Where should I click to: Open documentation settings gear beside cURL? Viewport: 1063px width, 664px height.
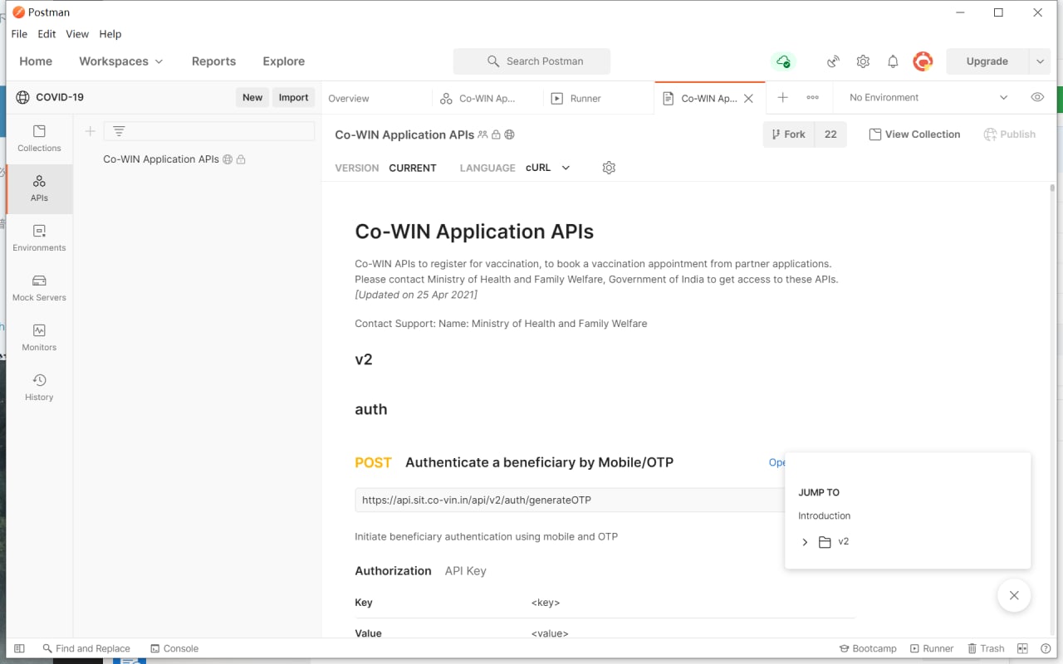coord(609,168)
